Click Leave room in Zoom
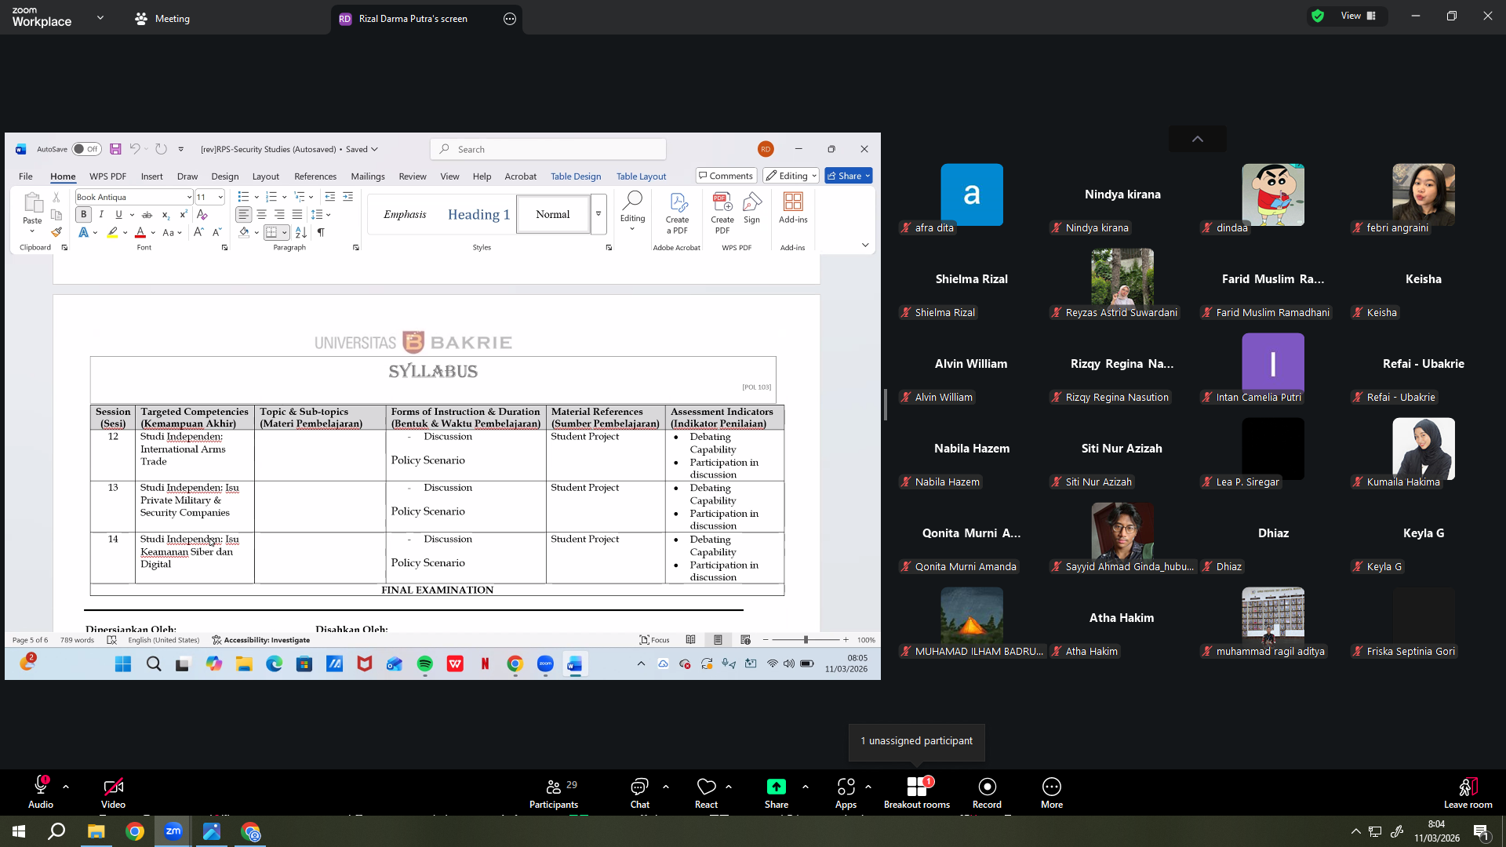Screen dimensions: 1506x847 pyautogui.click(x=1468, y=792)
